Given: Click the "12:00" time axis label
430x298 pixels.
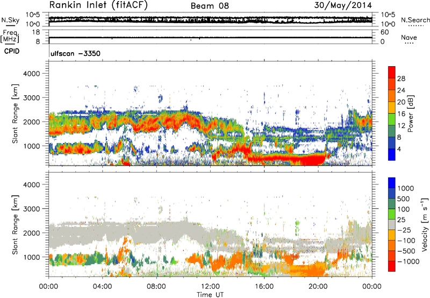Looking at the screenshot, I should click(210, 287).
